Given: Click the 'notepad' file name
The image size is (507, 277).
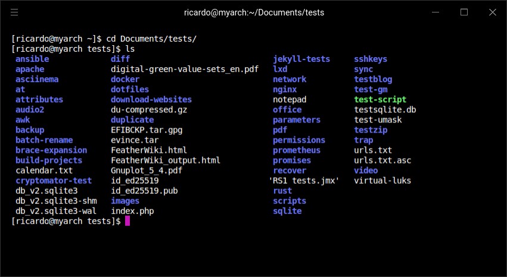Looking at the screenshot, I should tap(290, 99).
